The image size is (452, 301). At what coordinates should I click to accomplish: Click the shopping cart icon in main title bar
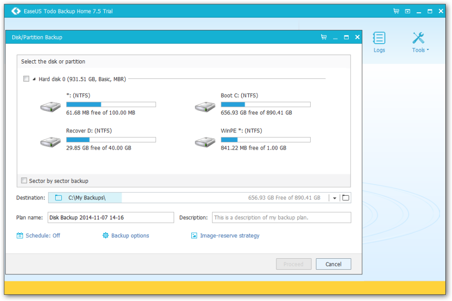(x=396, y=11)
